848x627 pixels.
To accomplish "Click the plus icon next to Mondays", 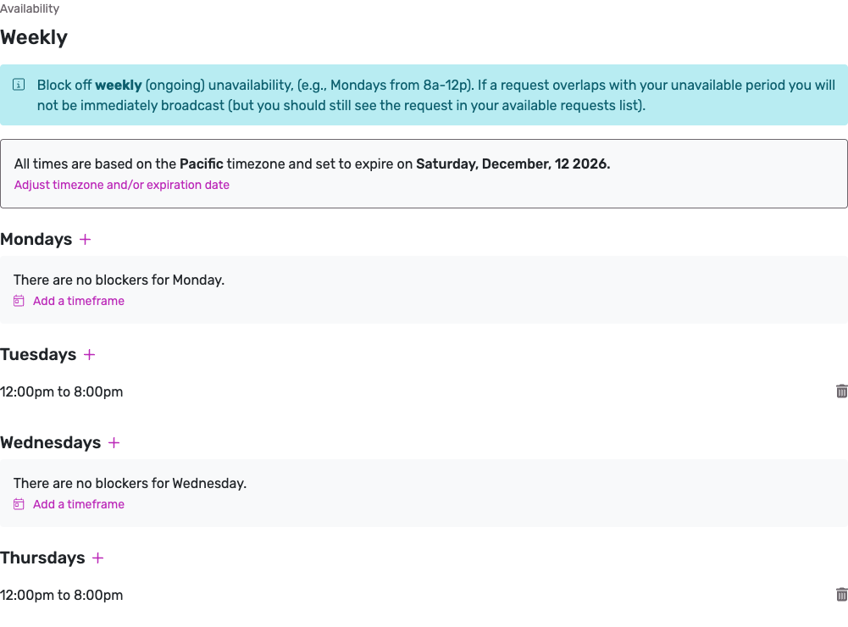I will [x=85, y=239].
